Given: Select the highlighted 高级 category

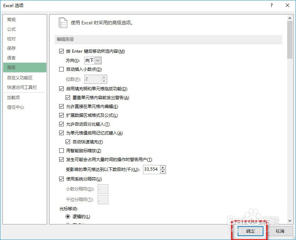Looking at the screenshot, I should (25, 67).
